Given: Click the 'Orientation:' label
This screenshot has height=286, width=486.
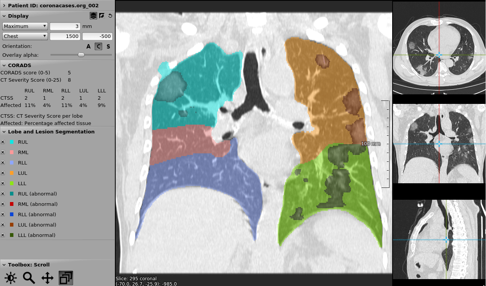Looking at the screenshot, I should (17, 46).
